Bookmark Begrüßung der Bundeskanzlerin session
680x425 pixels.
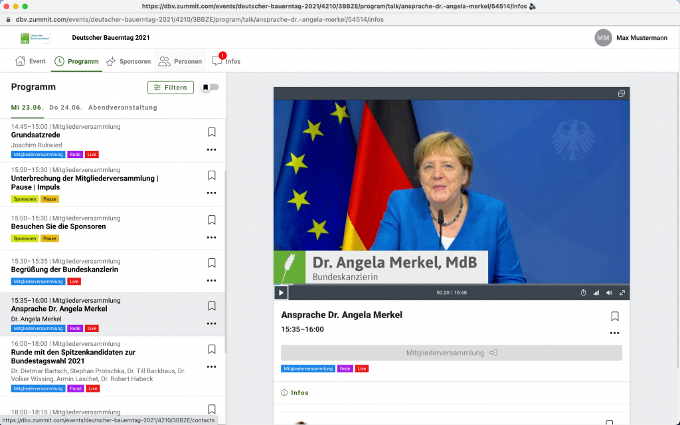(x=212, y=263)
